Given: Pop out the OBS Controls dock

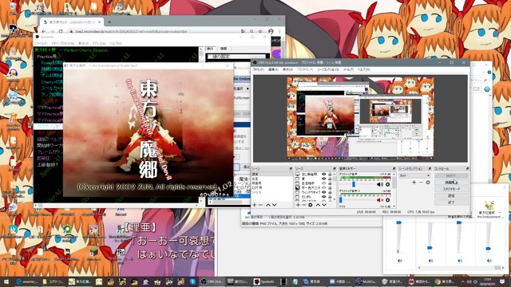Looking at the screenshot, I should pos(467,168).
